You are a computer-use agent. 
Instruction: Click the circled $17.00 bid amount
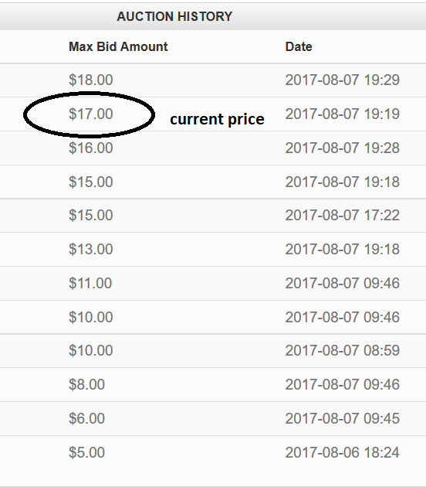90,114
